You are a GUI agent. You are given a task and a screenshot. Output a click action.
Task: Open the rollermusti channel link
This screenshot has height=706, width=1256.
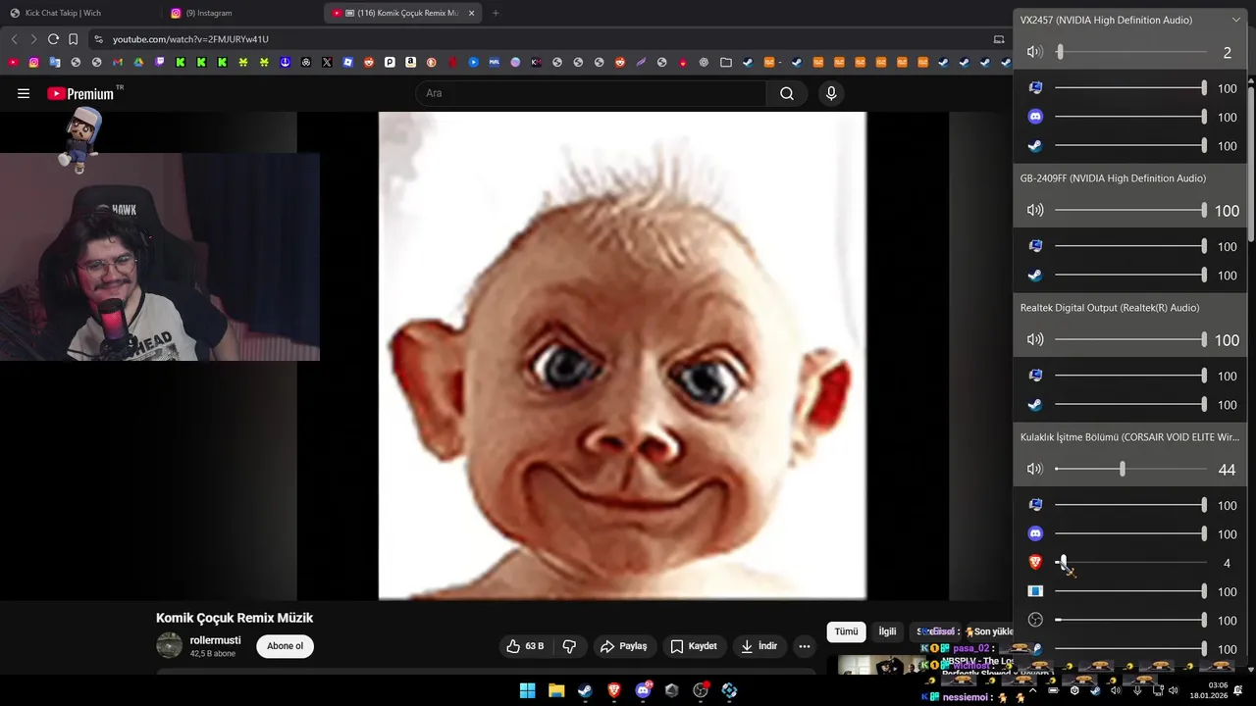click(x=215, y=640)
